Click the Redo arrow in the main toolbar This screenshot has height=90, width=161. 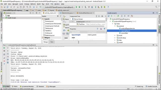click(14, 7)
